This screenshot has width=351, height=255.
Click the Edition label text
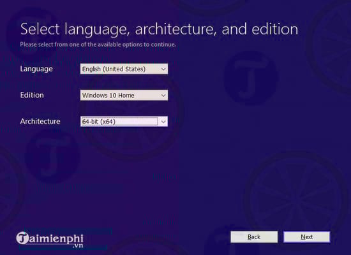click(x=32, y=95)
